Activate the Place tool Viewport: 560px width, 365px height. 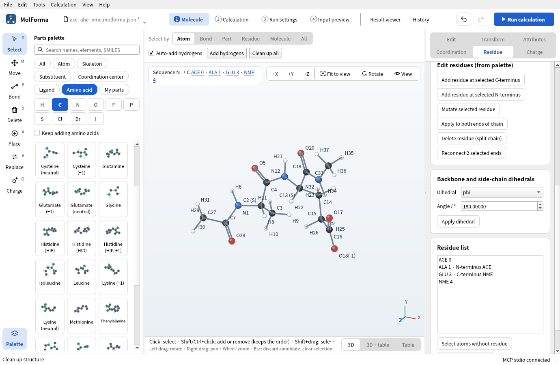(x=15, y=138)
